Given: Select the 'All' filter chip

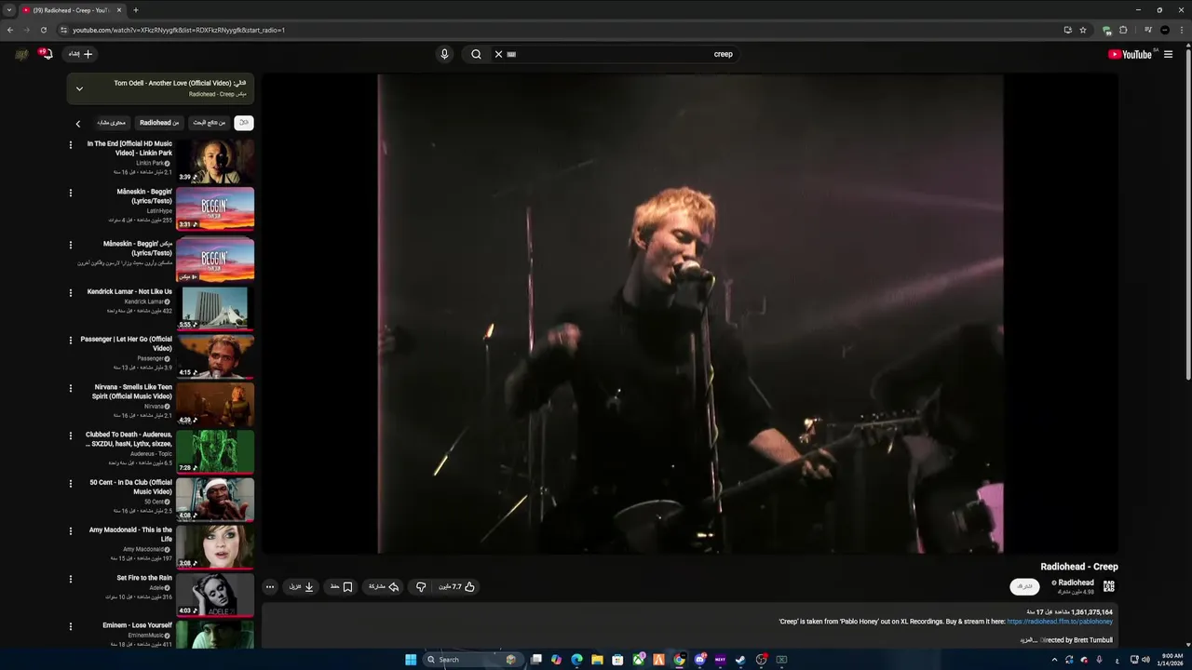Looking at the screenshot, I should pos(243,123).
